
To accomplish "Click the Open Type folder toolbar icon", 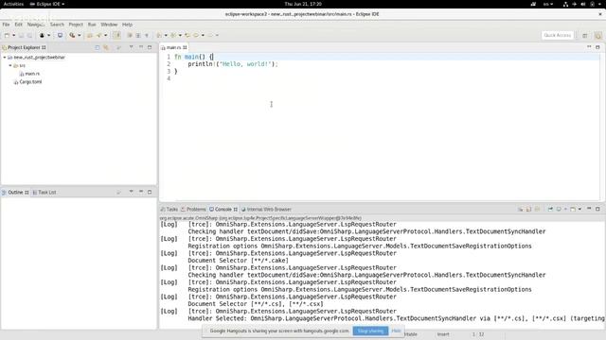I will click(x=90, y=35).
